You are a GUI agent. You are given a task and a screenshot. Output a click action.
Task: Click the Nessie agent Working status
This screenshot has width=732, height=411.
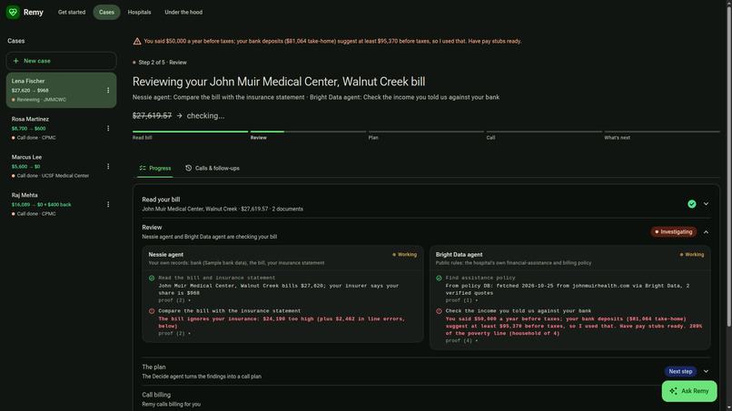(x=404, y=255)
